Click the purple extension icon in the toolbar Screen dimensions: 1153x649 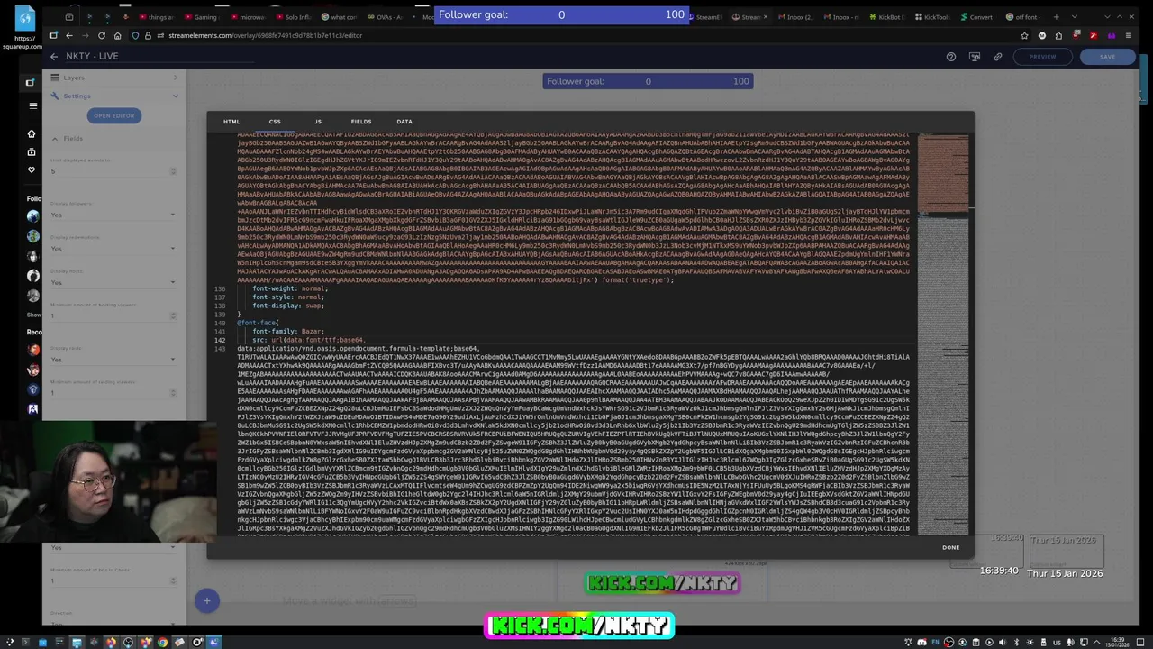tap(1112, 35)
